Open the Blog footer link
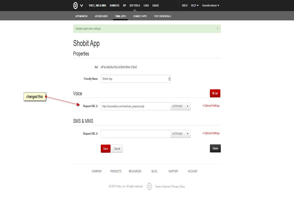Image resolution: width=294 pixels, height=220 pixels. pos(154,171)
